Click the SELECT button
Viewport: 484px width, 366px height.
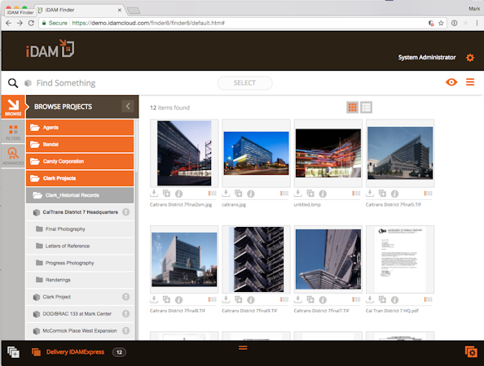(x=244, y=83)
